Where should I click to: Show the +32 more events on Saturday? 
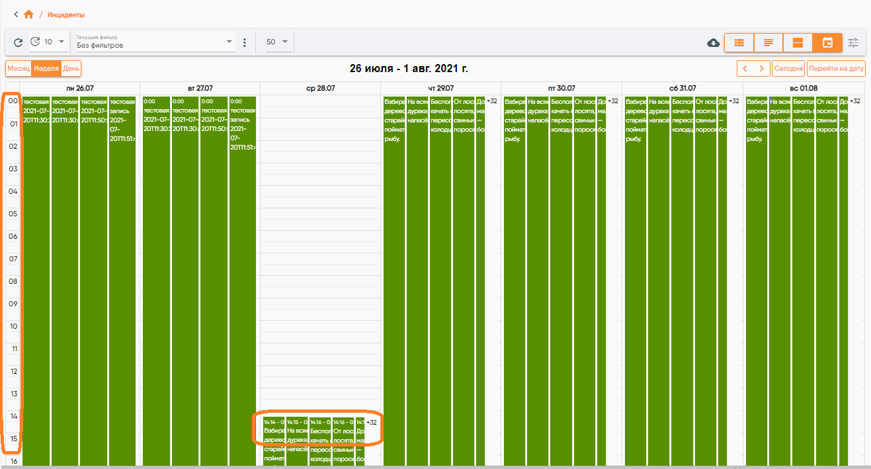click(734, 101)
